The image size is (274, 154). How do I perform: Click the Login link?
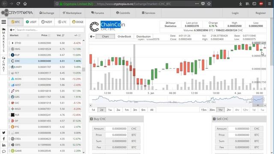coord(235,13)
